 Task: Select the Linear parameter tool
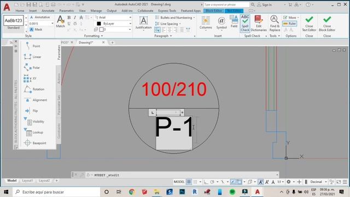[x=33, y=57]
